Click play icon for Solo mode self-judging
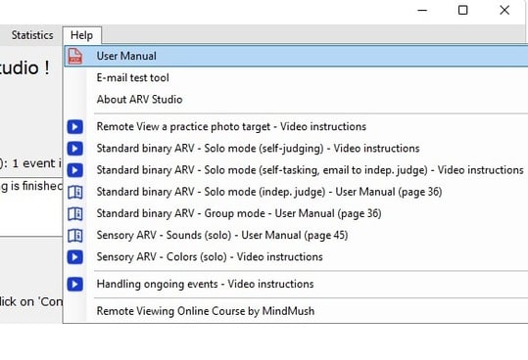528x360 pixels. point(75,149)
